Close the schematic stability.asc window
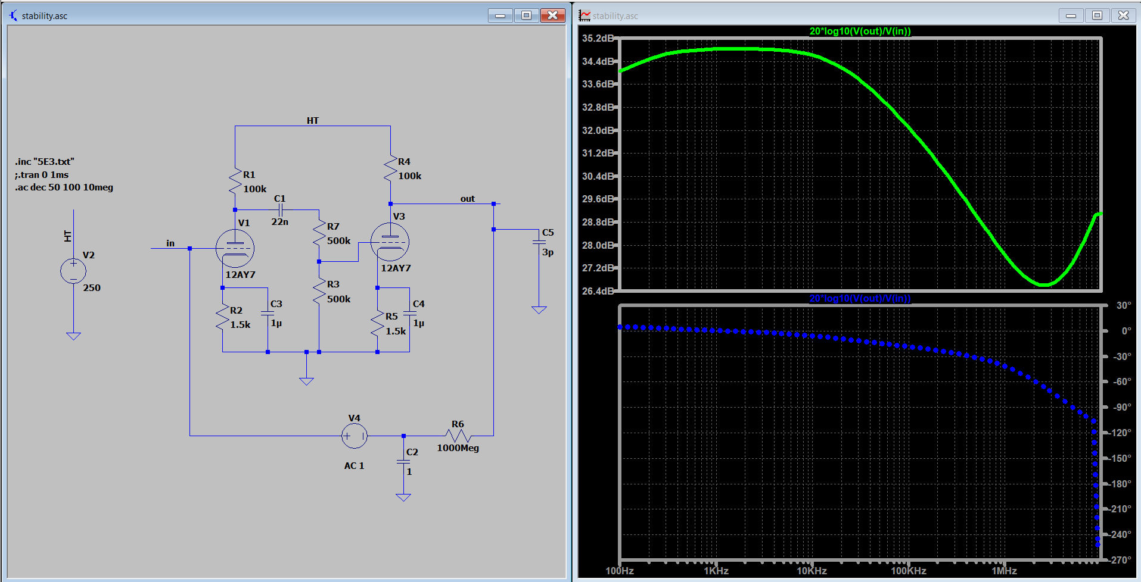Image resolution: width=1141 pixels, height=582 pixels. click(x=553, y=15)
